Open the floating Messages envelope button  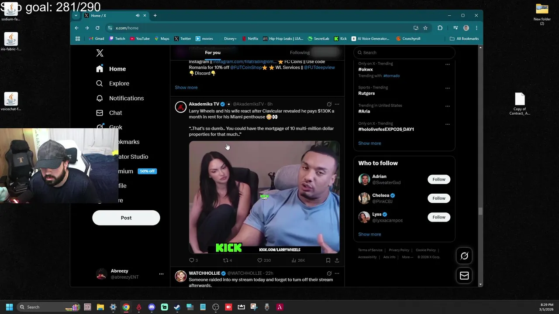464,276
